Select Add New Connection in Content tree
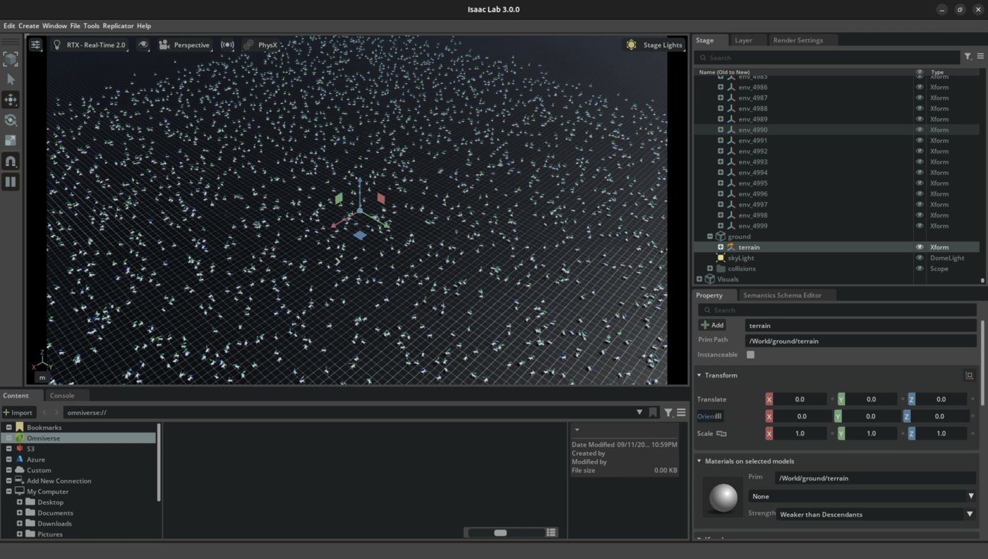988x559 pixels. pyautogui.click(x=59, y=481)
